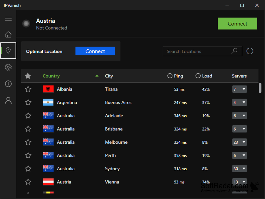Click the connection status indicator circle
265x199 pixels.
click(26, 24)
